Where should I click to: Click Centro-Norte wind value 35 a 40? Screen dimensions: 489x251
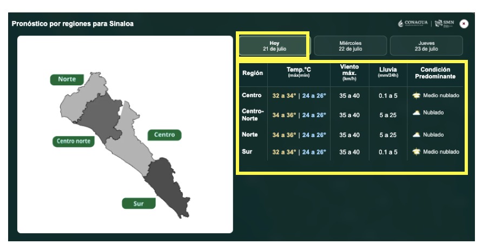click(x=349, y=115)
